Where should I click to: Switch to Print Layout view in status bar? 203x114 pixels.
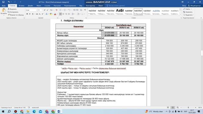coord(173,107)
